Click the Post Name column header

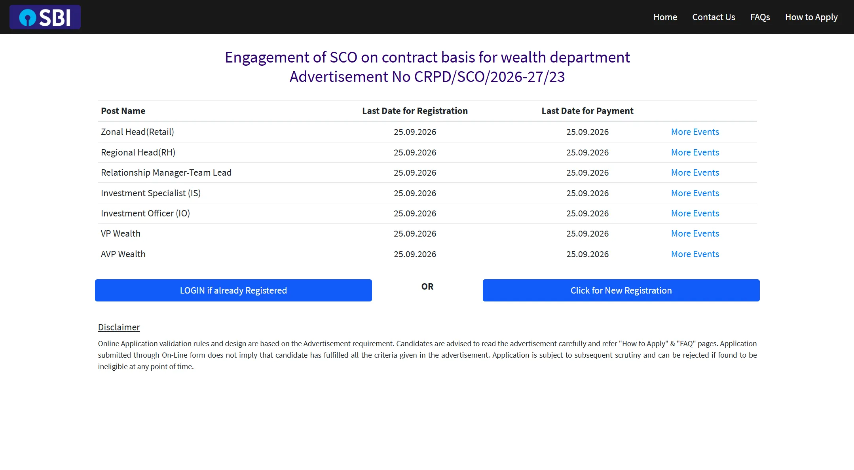123,111
